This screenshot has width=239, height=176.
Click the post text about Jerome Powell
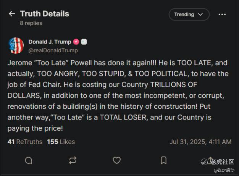[x=115, y=96]
